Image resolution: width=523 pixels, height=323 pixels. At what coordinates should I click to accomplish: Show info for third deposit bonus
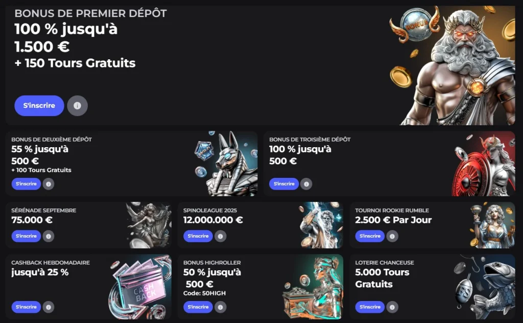point(306,184)
